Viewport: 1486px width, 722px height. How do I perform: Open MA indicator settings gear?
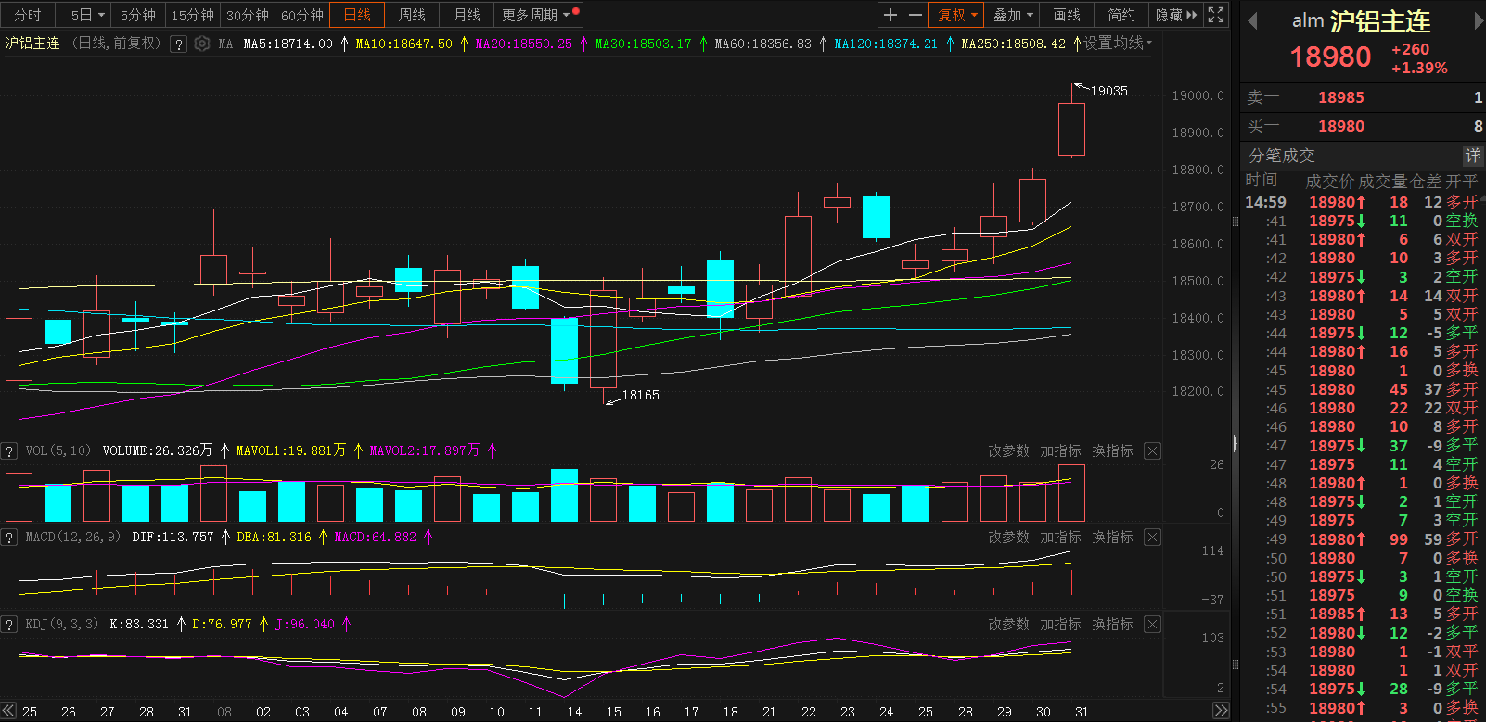point(202,44)
